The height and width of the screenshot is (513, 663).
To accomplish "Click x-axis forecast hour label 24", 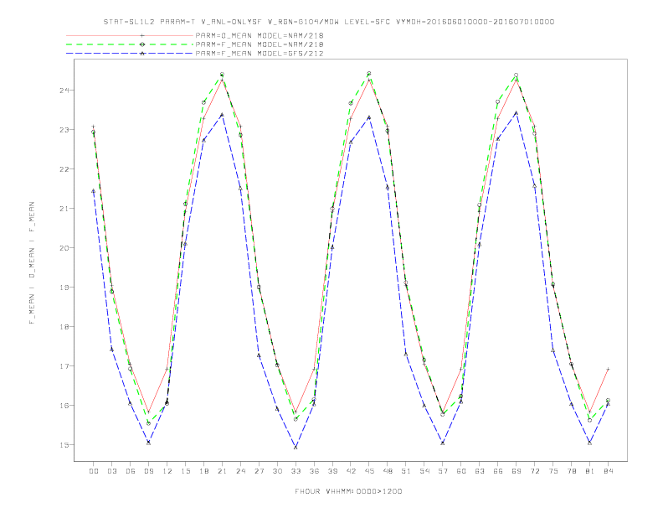I will click(x=240, y=471).
